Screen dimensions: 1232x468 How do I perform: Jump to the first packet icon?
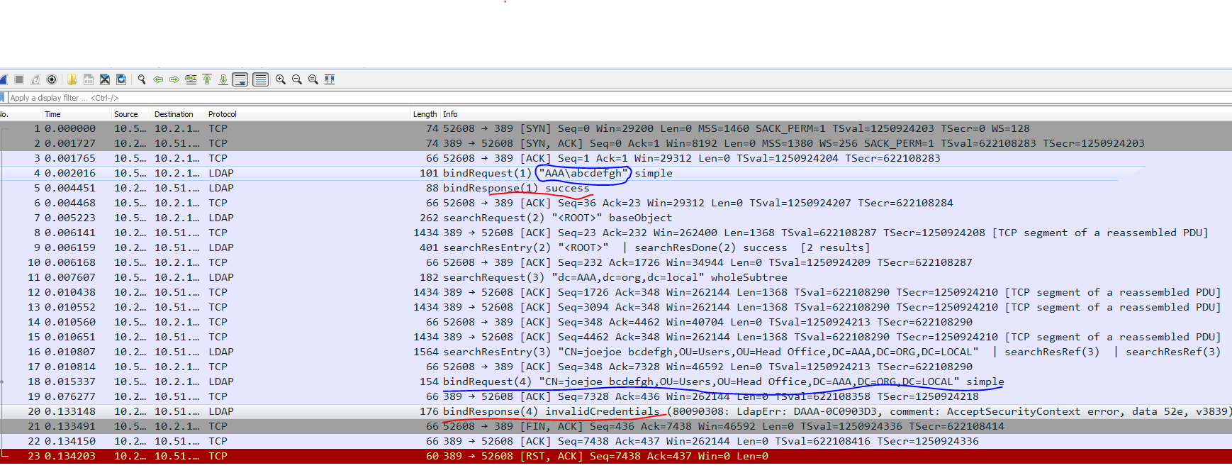point(207,79)
